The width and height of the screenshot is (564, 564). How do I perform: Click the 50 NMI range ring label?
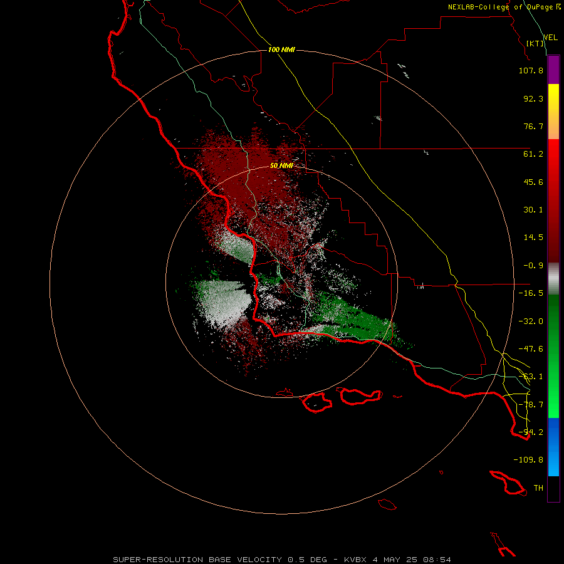coord(281,165)
